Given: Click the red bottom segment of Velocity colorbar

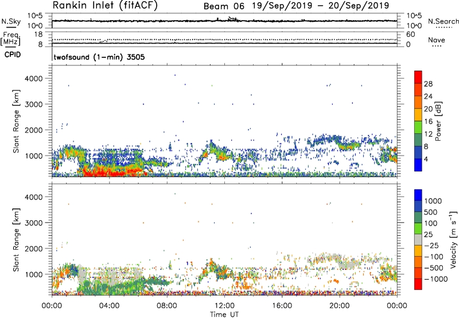Looking at the screenshot, I should [x=418, y=284].
